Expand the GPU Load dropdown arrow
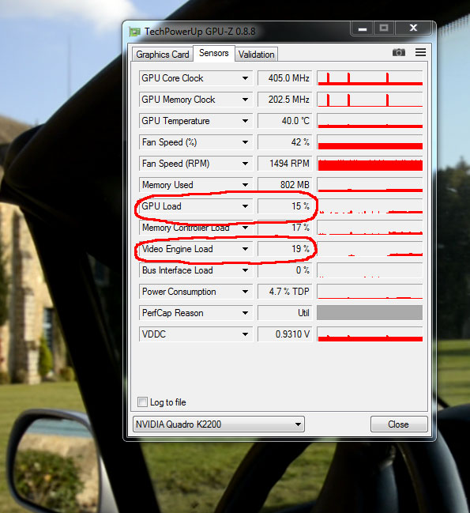 (245, 206)
